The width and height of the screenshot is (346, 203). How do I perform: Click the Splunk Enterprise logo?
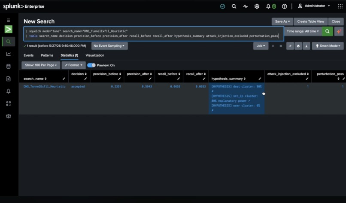click(24, 6)
